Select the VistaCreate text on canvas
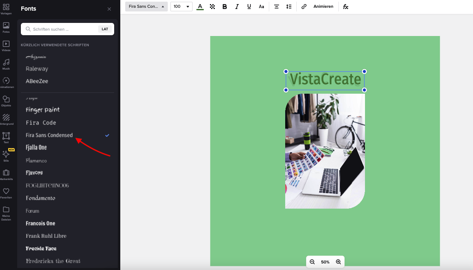 325,80
